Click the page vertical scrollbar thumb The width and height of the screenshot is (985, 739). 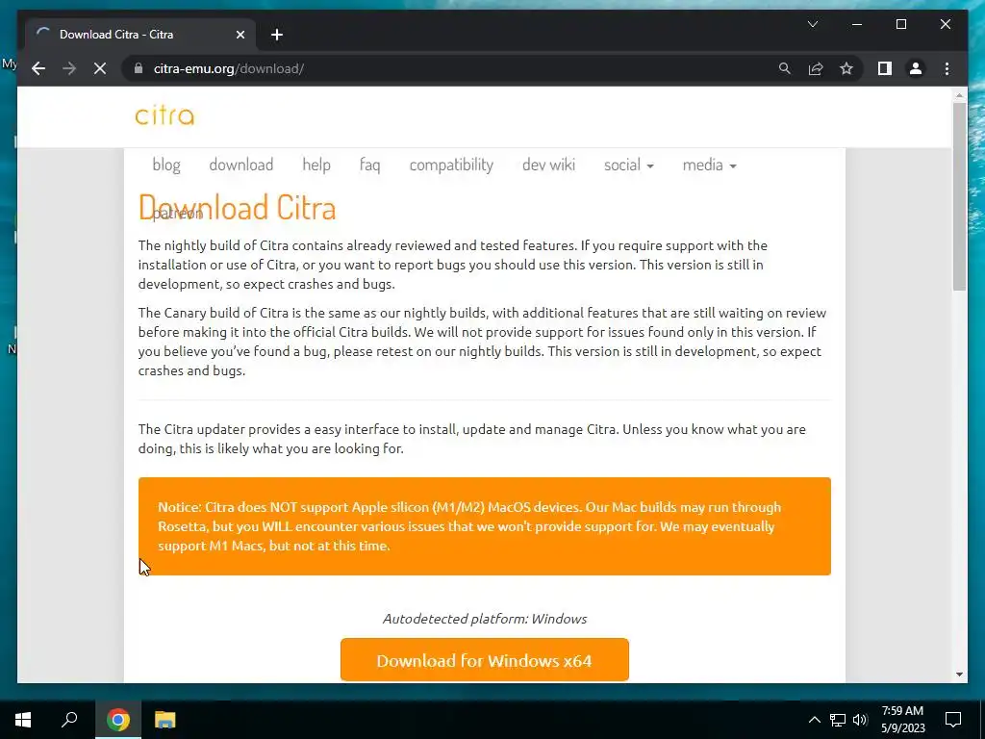point(959,196)
